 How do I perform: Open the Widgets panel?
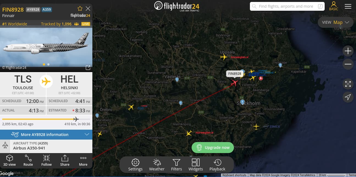point(196,165)
